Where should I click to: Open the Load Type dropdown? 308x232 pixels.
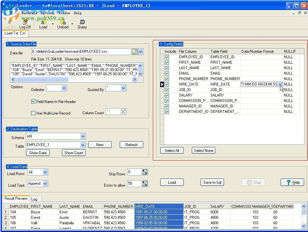45,184
